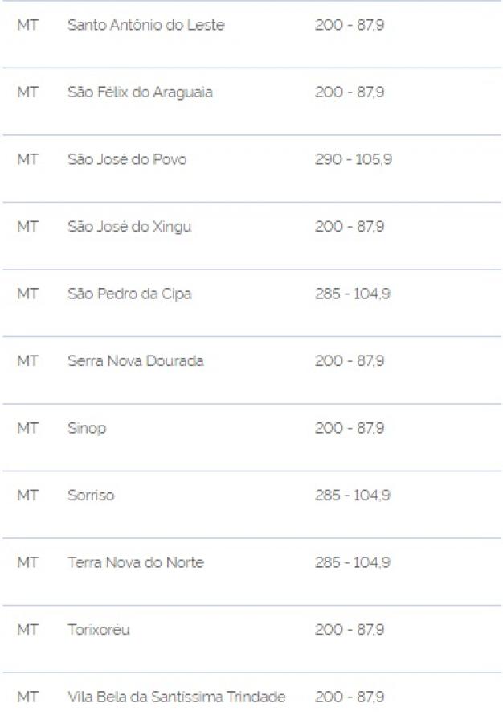The height and width of the screenshot is (724, 503).
Task: Select Sinop's 200 - 87,9 value
Action: coord(350,428)
